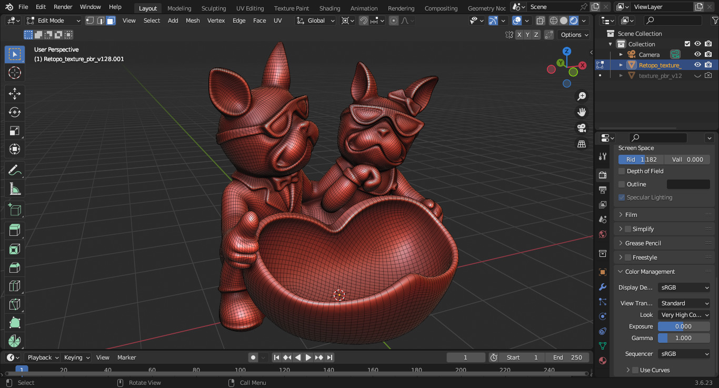719x388 pixels.
Task: Enable the Outline checkbox
Action: click(622, 184)
